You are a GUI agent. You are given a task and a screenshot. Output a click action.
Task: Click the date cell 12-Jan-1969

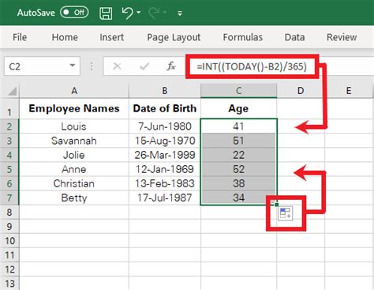pyautogui.click(x=165, y=169)
